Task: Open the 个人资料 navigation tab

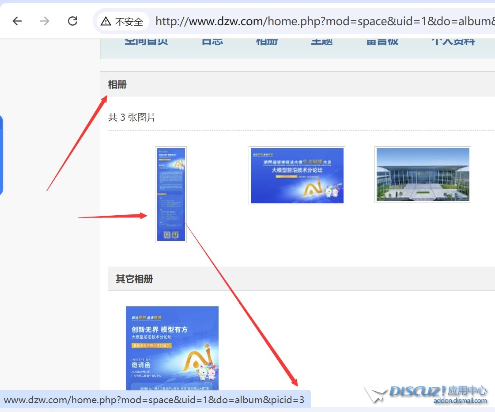Action: [x=453, y=42]
